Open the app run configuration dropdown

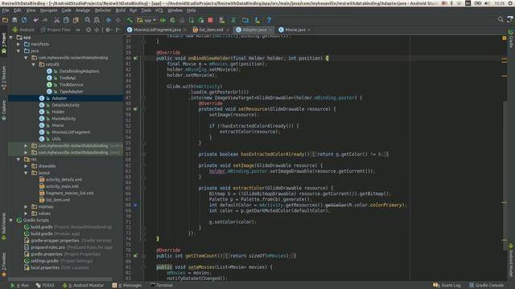[x=146, y=20]
